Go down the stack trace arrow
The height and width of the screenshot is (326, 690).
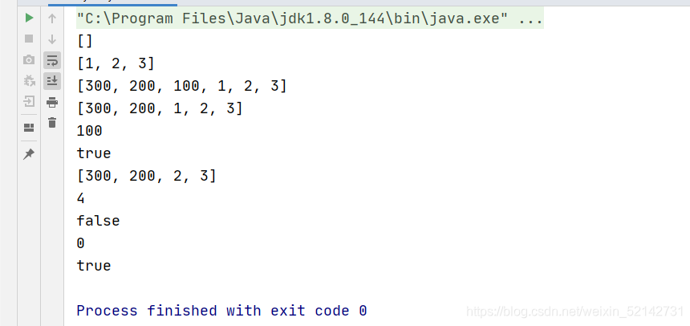52,39
